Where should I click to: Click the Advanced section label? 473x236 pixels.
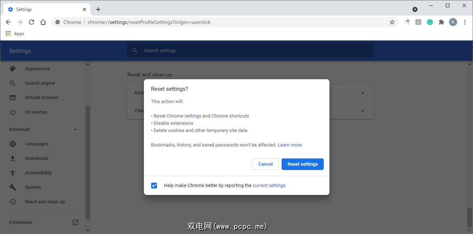coord(19,129)
